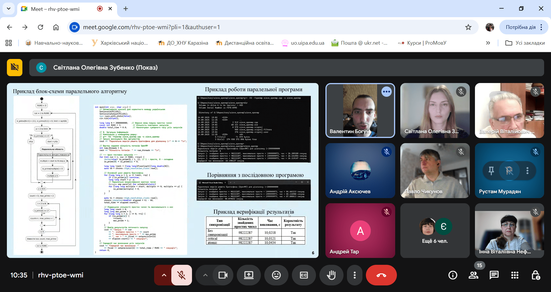This screenshot has width=551, height=292.
Task: Toggle the camera on or off
Action: pos(223,275)
